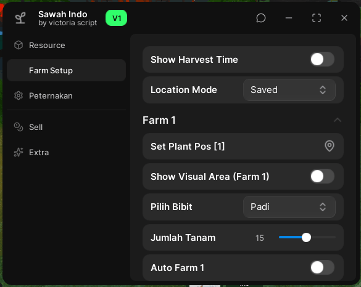The width and height of the screenshot is (361, 287).
Task: Click the green V1 badge
Action: coord(116,18)
